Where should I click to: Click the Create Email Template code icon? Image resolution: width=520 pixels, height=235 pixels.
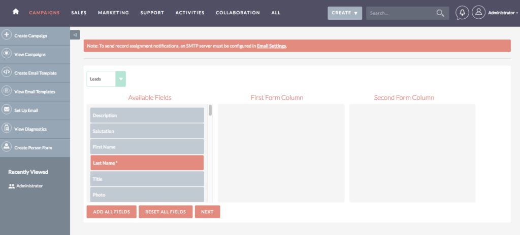tap(7, 72)
